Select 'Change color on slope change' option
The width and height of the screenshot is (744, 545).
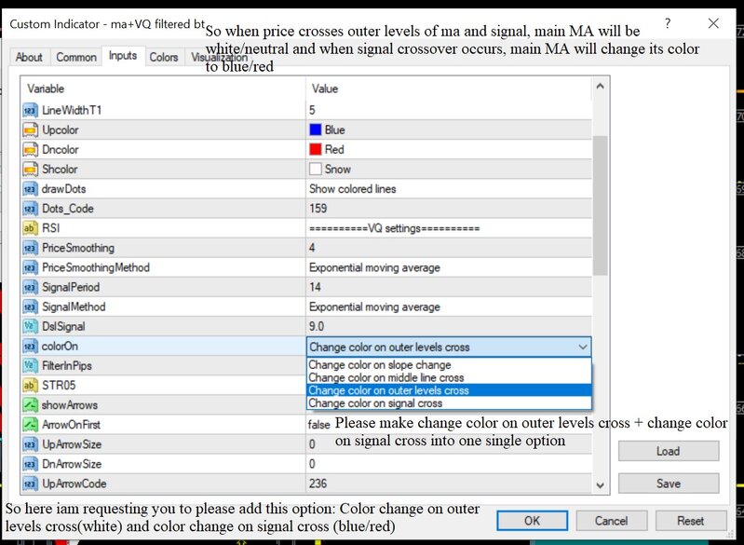coord(380,365)
